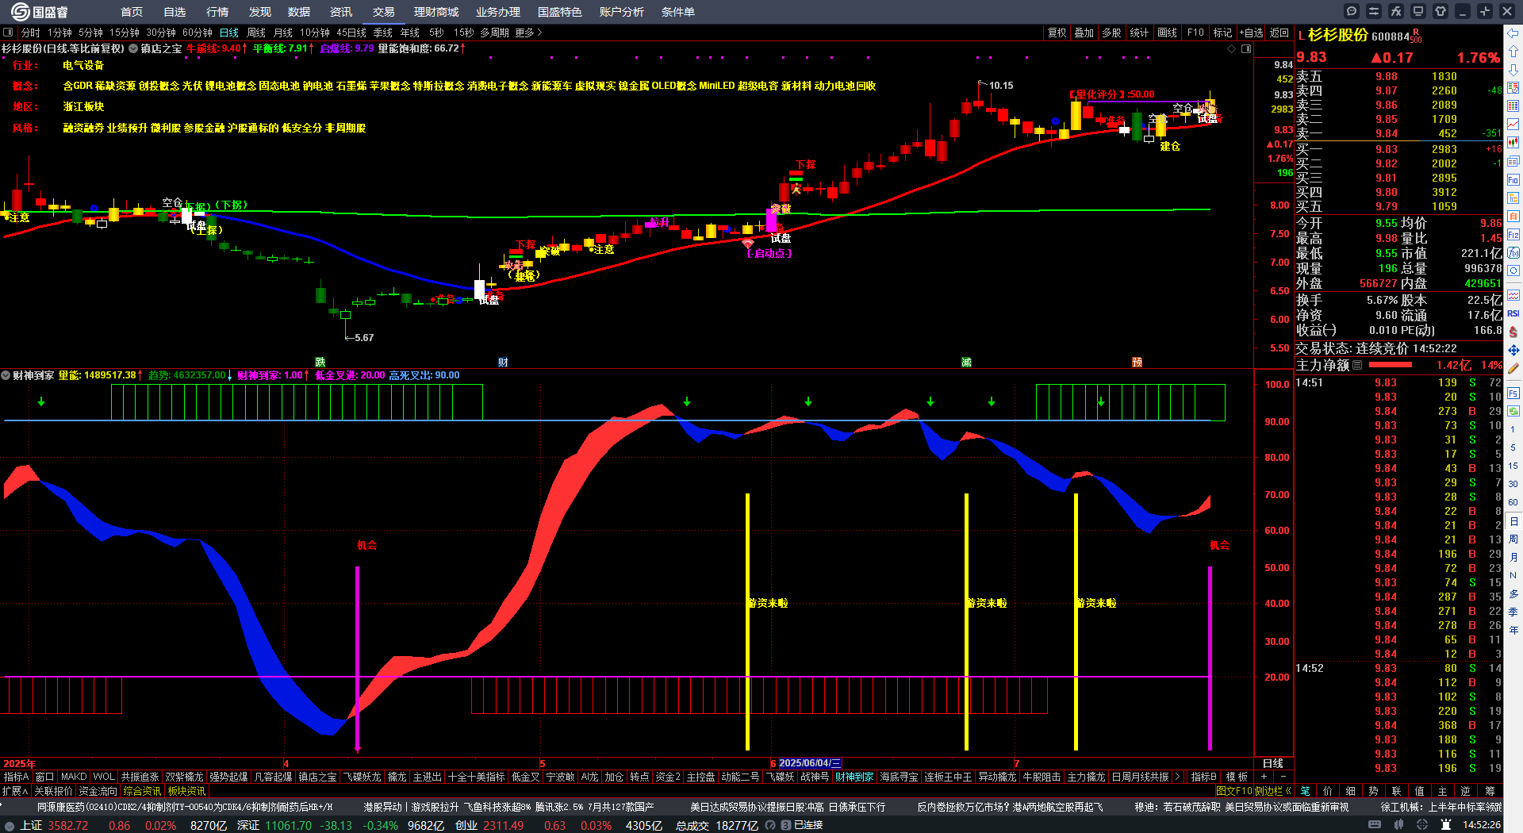Open the watchlist checklist icon in sidebar
This screenshot has width=1523, height=833.
click(x=1513, y=87)
